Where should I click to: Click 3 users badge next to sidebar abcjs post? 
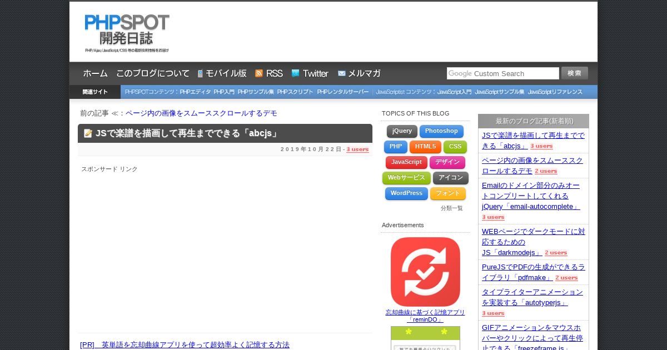tap(541, 146)
